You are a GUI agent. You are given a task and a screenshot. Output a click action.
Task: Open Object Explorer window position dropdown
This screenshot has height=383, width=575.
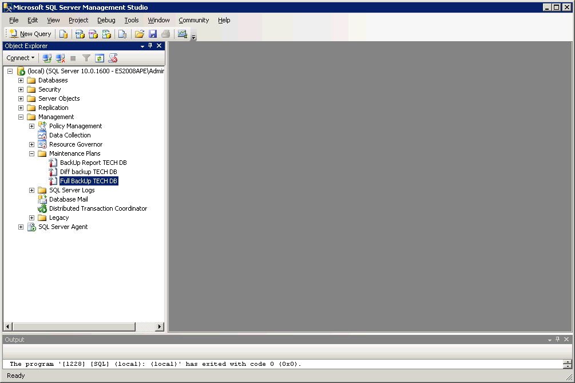pyautogui.click(x=142, y=46)
